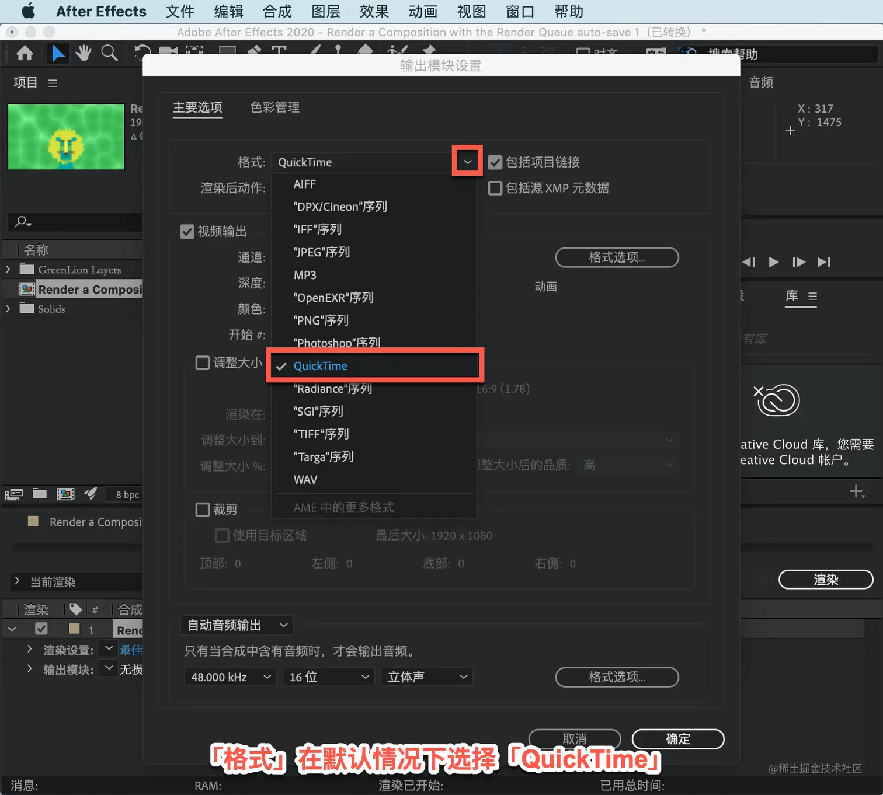
Task: Click the video 格式选项 button
Action: point(617,257)
